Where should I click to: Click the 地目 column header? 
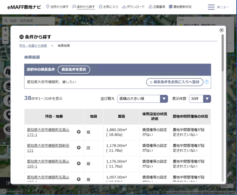click(93, 116)
